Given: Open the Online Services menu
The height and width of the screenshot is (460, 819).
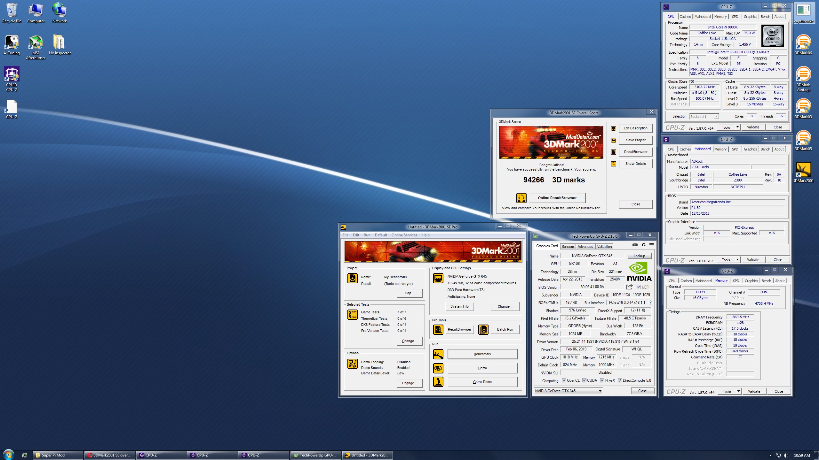Looking at the screenshot, I should tap(404, 235).
